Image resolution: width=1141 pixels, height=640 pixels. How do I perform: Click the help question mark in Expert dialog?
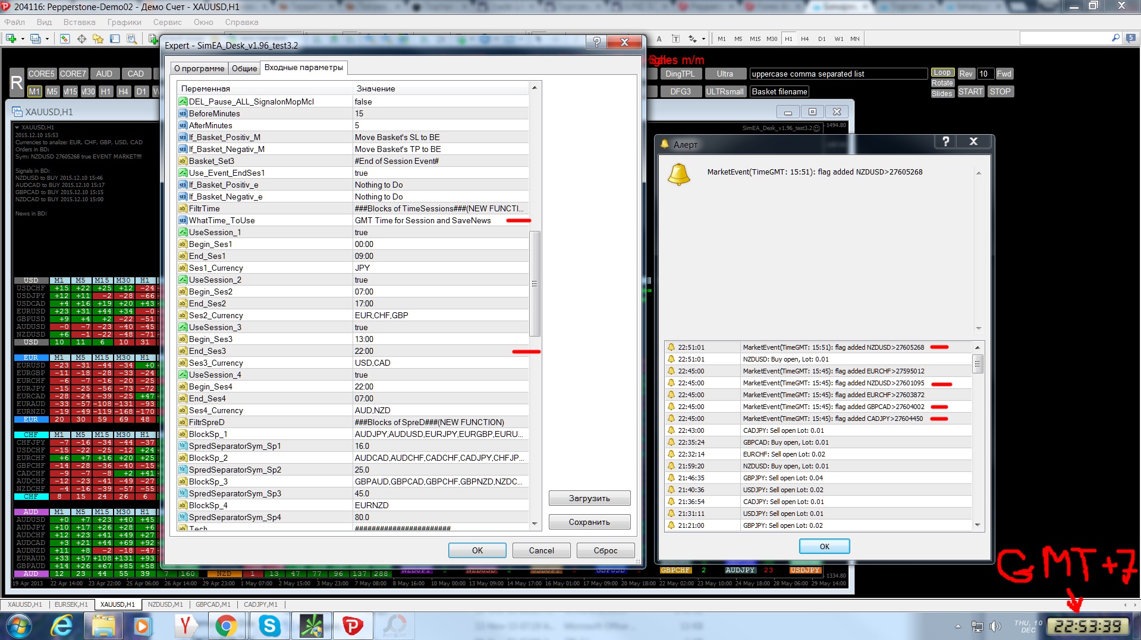click(x=596, y=42)
